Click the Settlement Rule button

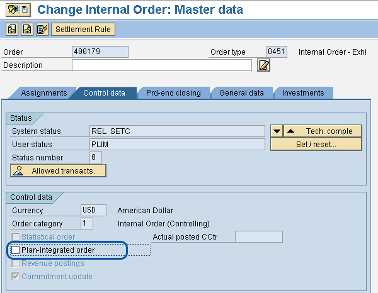pos(83,30)
